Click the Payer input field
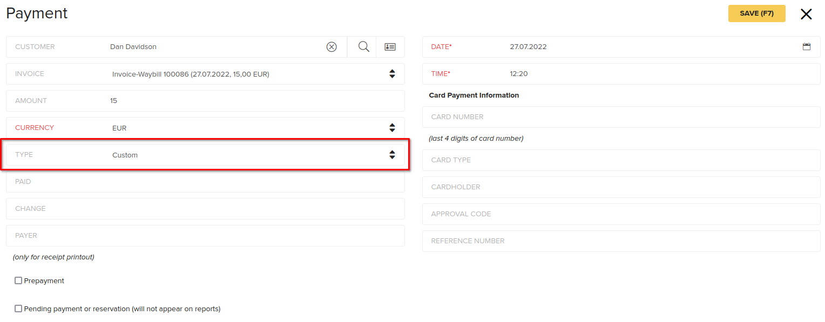 click(205, 236)
